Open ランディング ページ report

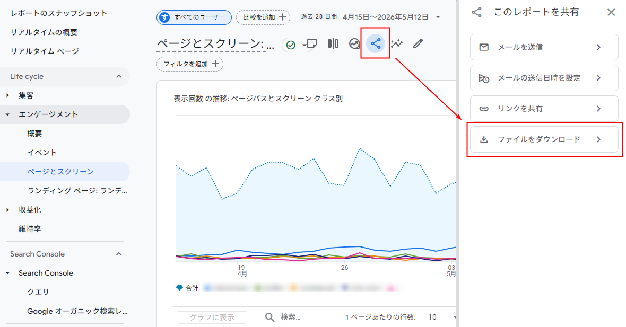(x=77, y=191)
